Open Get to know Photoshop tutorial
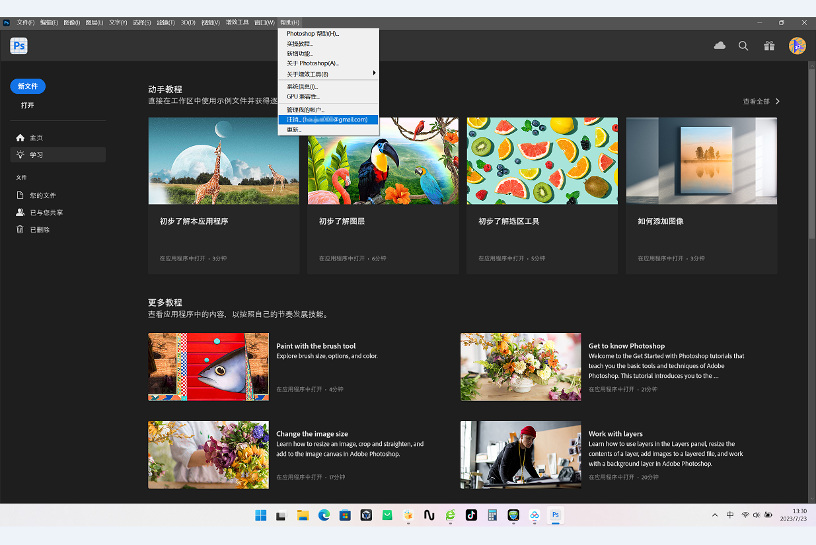Viewport: 816px width, 545px height. coord(603,367)
